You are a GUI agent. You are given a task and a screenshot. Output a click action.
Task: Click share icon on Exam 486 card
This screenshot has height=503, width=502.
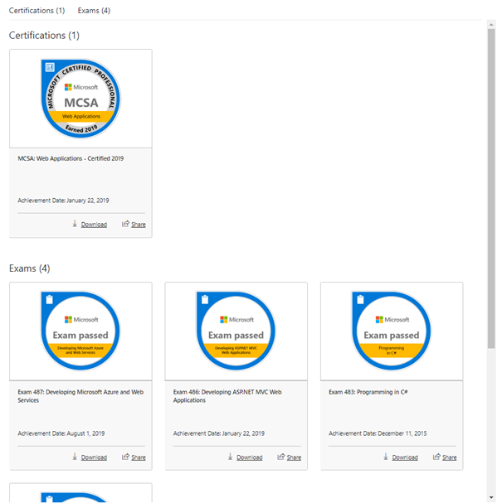point(280,457)
